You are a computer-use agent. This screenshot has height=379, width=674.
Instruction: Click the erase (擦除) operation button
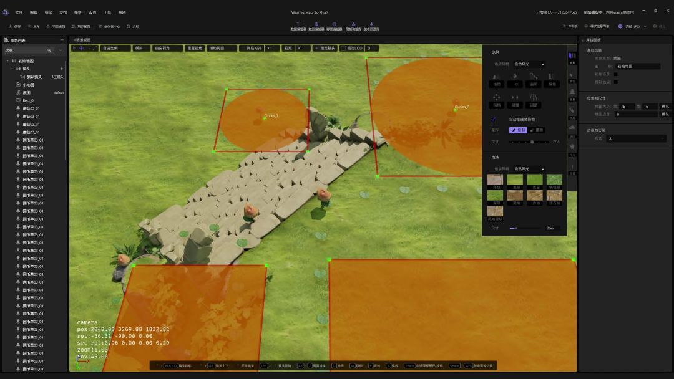pyautogui.click(x=537, y=130)
